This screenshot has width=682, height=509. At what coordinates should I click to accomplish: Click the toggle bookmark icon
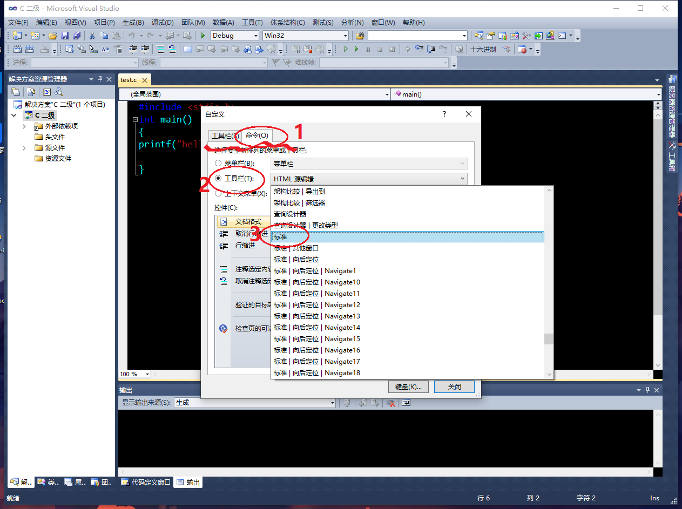tap(187, 49)
